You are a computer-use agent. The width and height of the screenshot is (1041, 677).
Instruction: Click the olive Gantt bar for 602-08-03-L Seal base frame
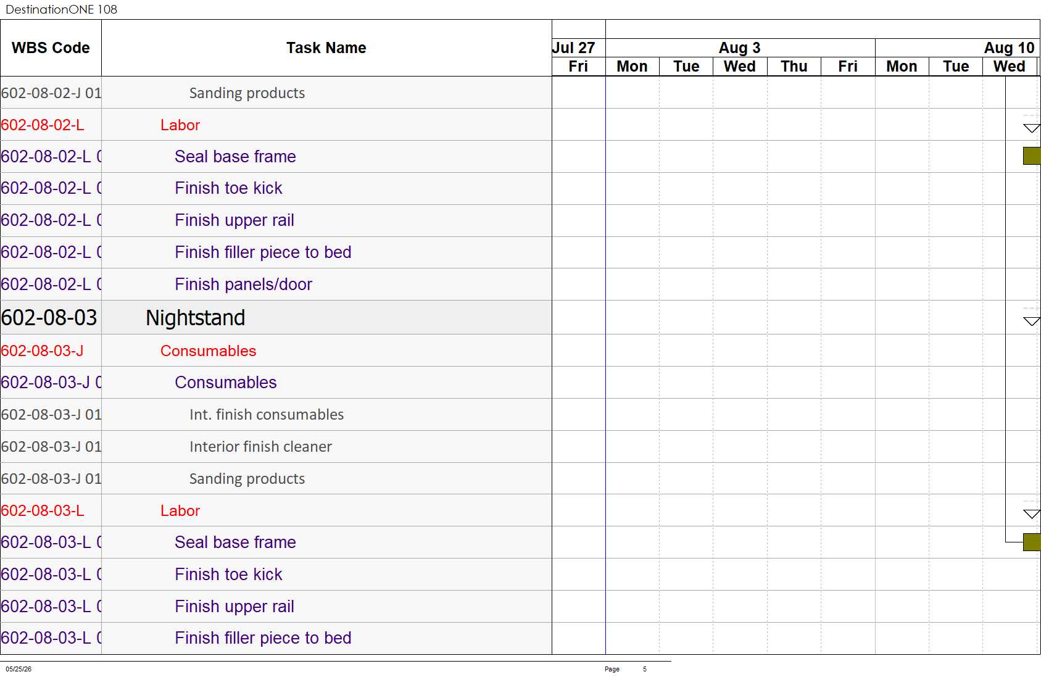(x=1032, y=542)
